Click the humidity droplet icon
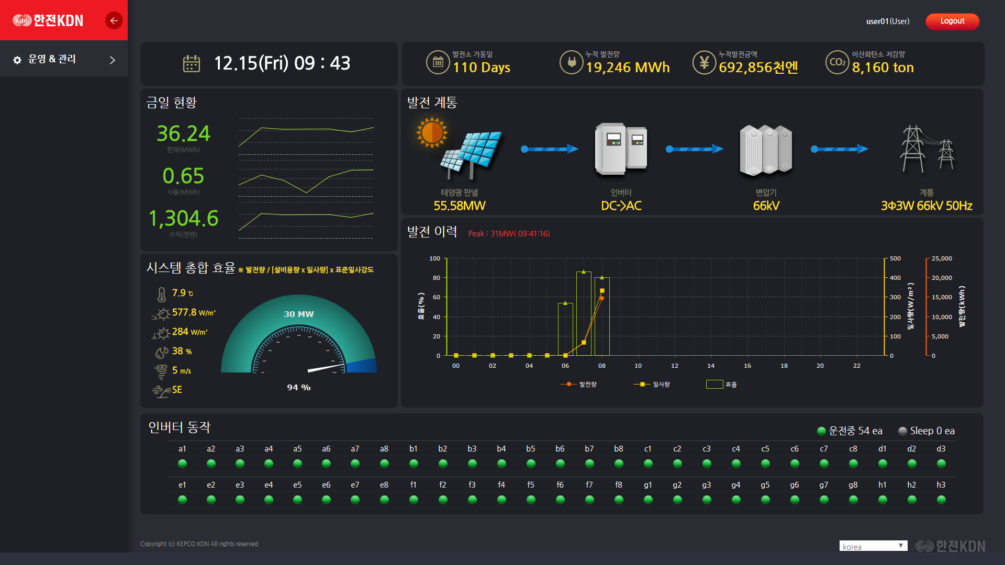Viewport: 1005px width, 565px height. pos(162,353)
